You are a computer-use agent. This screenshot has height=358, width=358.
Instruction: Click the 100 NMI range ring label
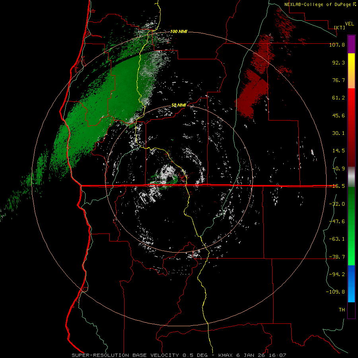pos(179,31)
